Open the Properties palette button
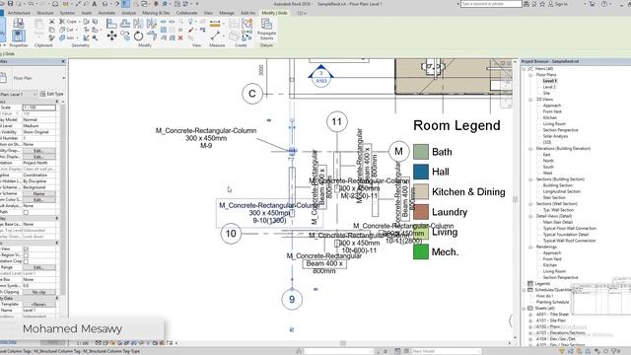This screenshot has height=355, width=631. (x=18, y=35)
